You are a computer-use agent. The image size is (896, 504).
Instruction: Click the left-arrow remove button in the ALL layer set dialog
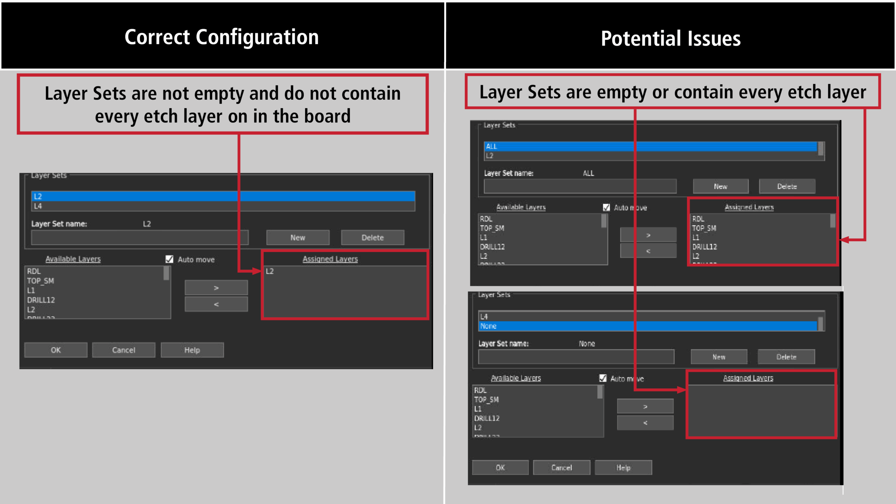[x=648, y=251]
